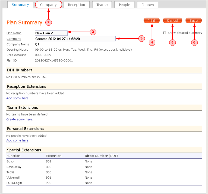The width and height of the screenshot is (208, 194).
Task: Click extension 801
Action: [x=48, y=161]
